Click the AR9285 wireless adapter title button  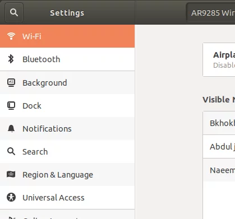pos(210,13)
